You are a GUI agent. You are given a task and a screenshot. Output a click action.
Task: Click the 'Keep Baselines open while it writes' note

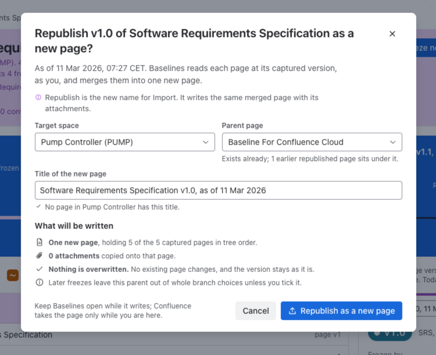click(113, 310)
